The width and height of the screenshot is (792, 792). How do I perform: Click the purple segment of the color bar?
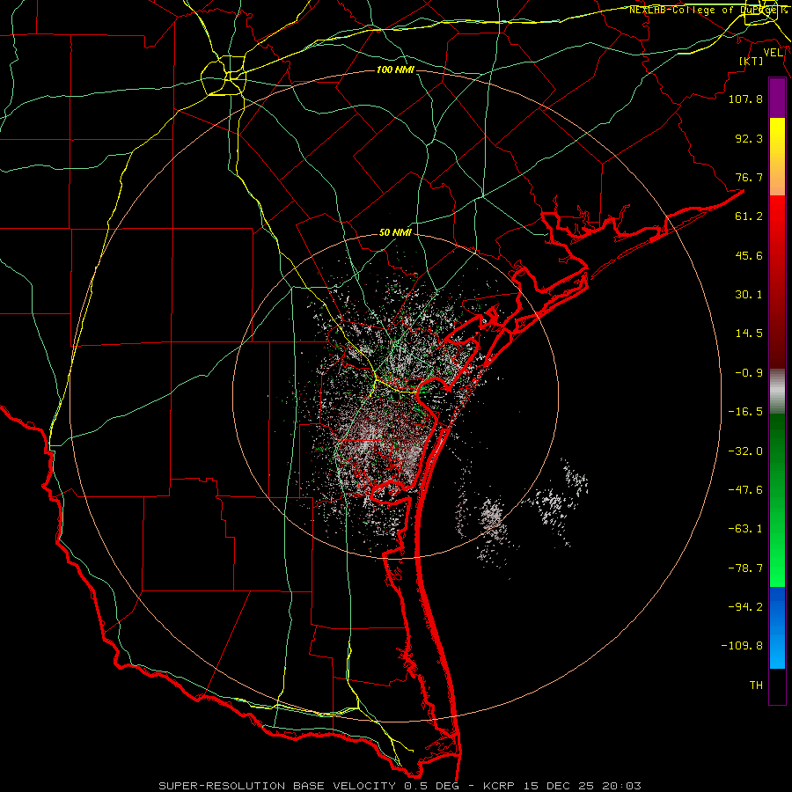(x=777, y=98)
